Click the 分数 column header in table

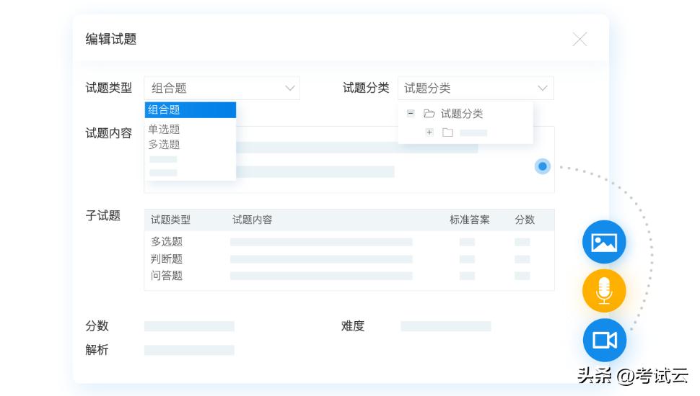click(x=525, y=220)
